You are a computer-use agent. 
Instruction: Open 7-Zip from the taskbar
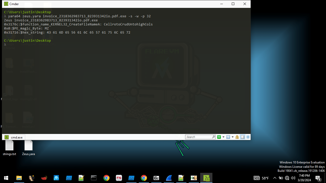coord(156,178)
